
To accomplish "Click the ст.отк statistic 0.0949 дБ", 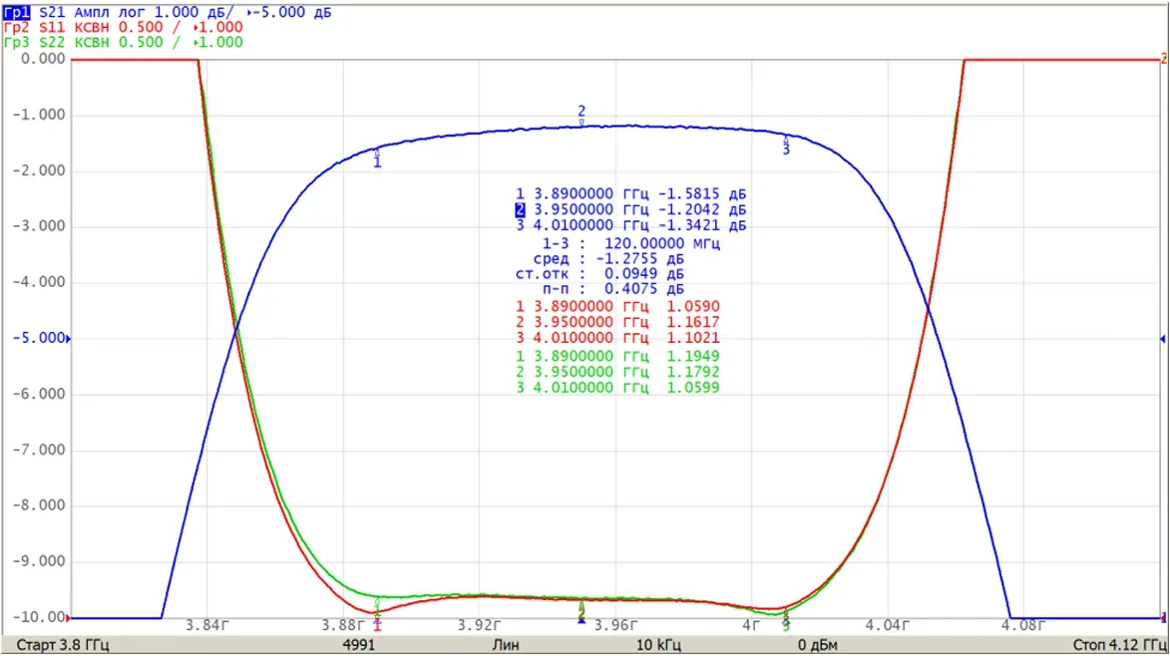I will click(x=644, y=273).
